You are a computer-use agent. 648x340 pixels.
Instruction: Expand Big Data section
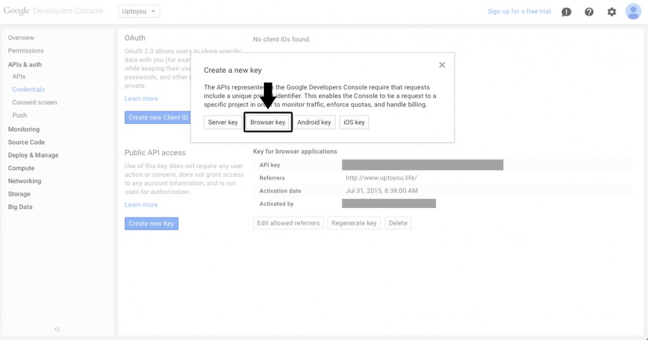tap(20, 207)
